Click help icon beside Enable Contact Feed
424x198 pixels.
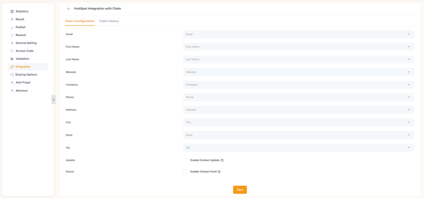click(219, 172)
